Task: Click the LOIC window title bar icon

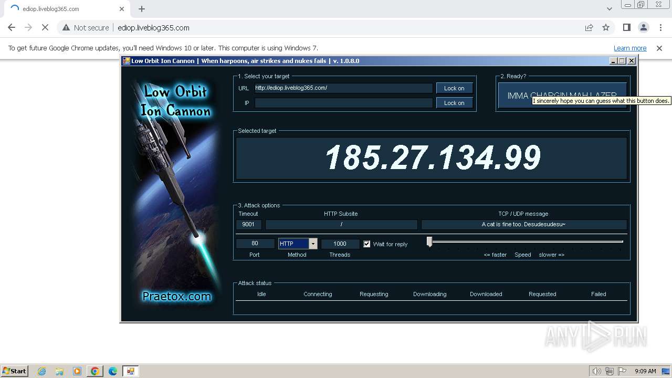Action: pos(127,61)
